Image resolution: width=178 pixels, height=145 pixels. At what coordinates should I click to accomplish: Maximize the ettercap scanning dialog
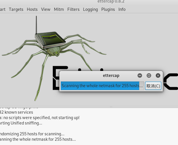pos(149,75)
